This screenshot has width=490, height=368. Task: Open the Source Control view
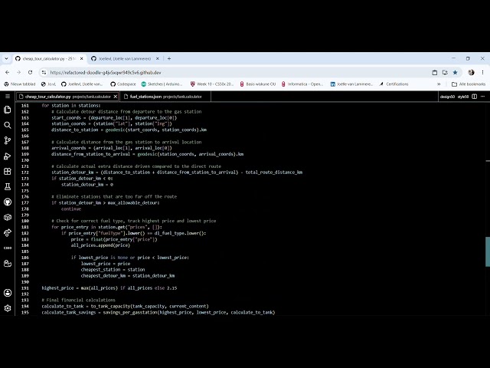[8, 140]
